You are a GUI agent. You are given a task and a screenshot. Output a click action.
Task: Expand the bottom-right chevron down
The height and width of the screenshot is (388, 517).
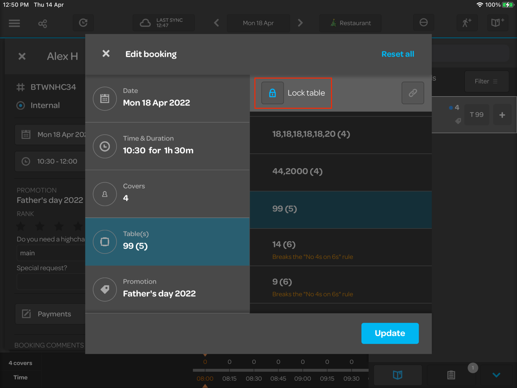(496, 375)
